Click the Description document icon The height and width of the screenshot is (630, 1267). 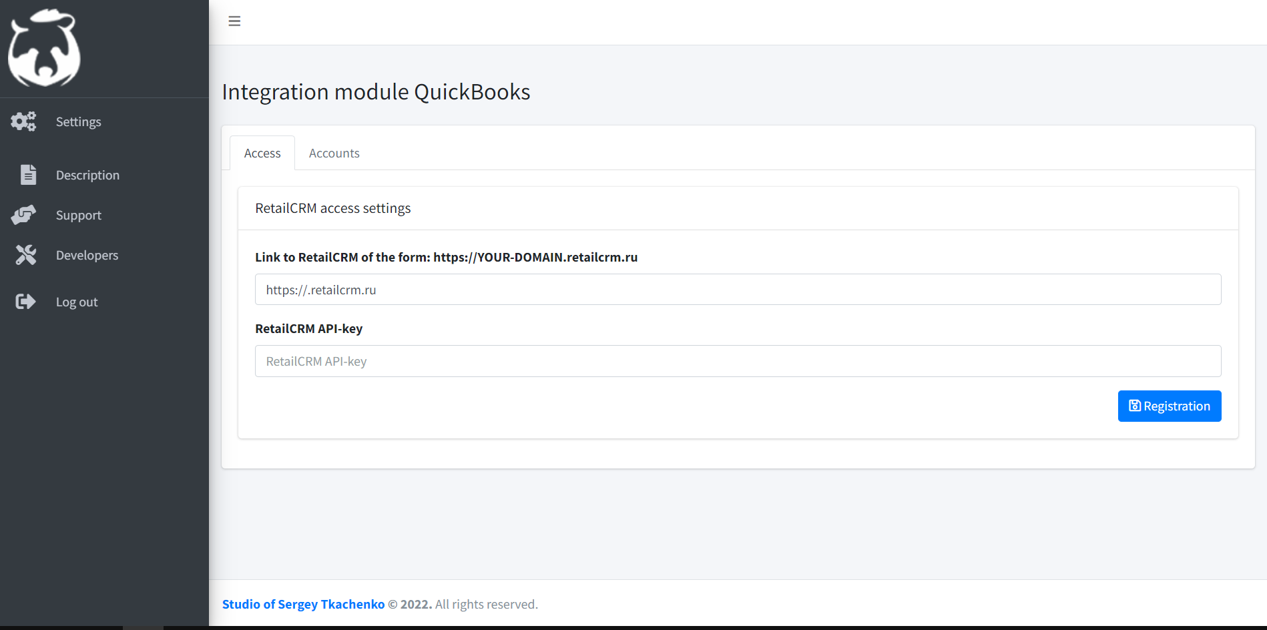28,175
